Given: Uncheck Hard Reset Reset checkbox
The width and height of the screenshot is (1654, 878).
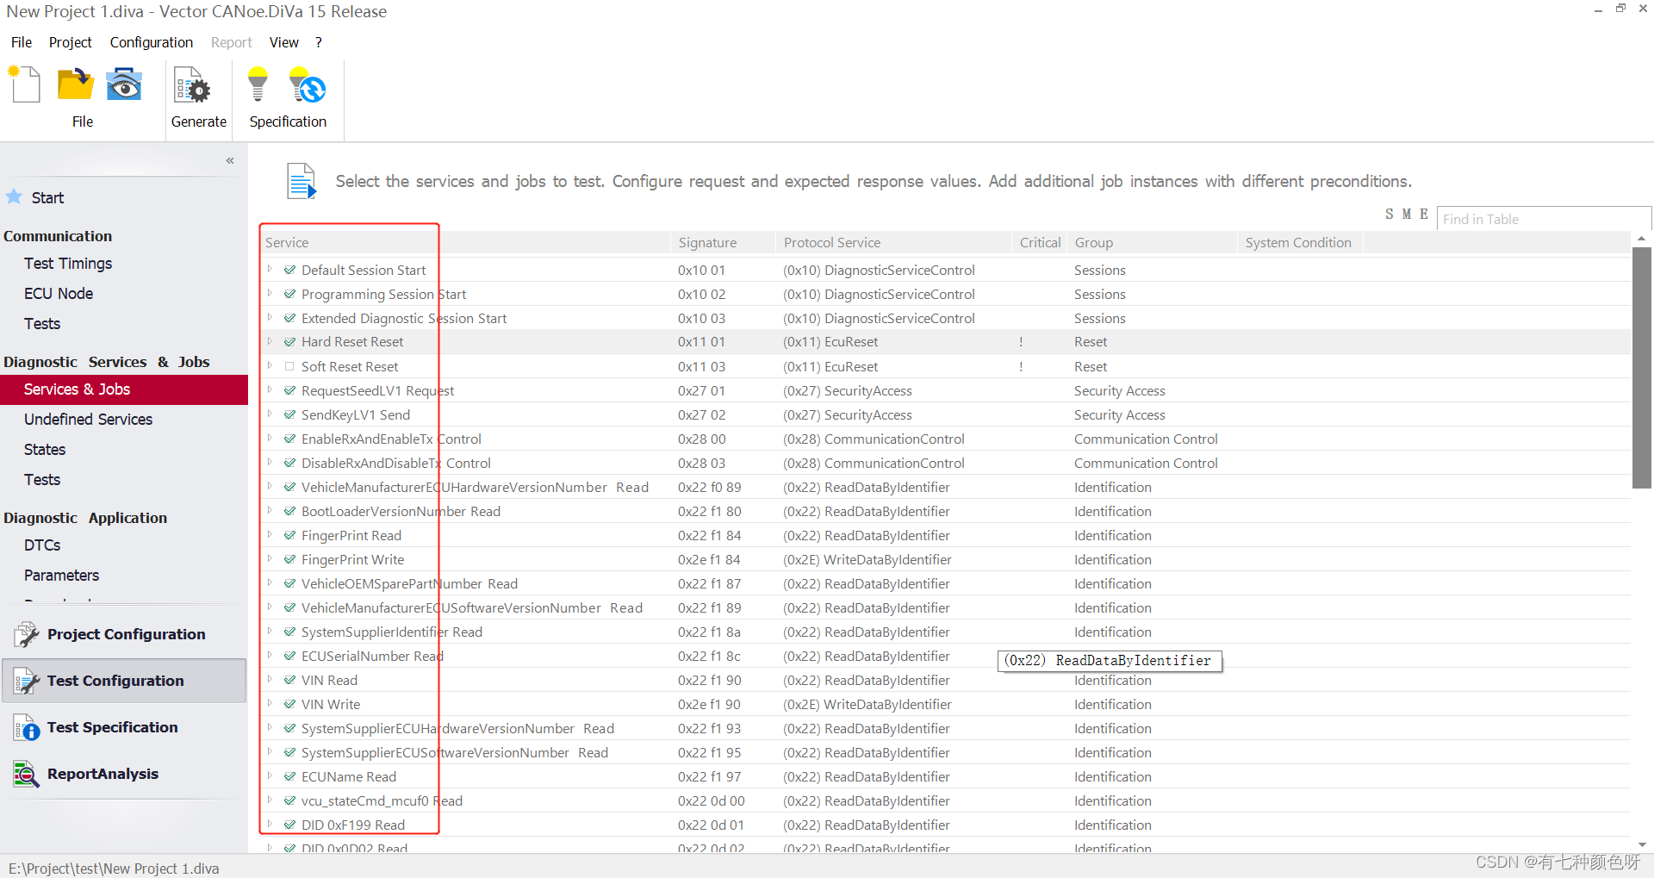Looking at the screenshot, I should pyautogui.click(x=289, y=342).
